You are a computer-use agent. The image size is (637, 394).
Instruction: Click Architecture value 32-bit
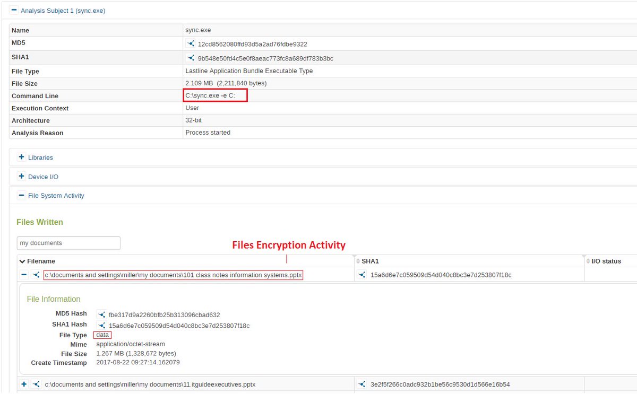(x=193, y=120)
